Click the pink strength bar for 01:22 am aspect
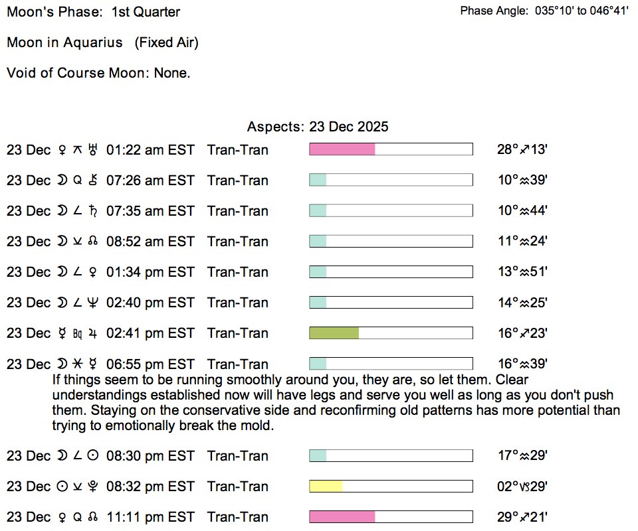638x531 pixels. 342,150
